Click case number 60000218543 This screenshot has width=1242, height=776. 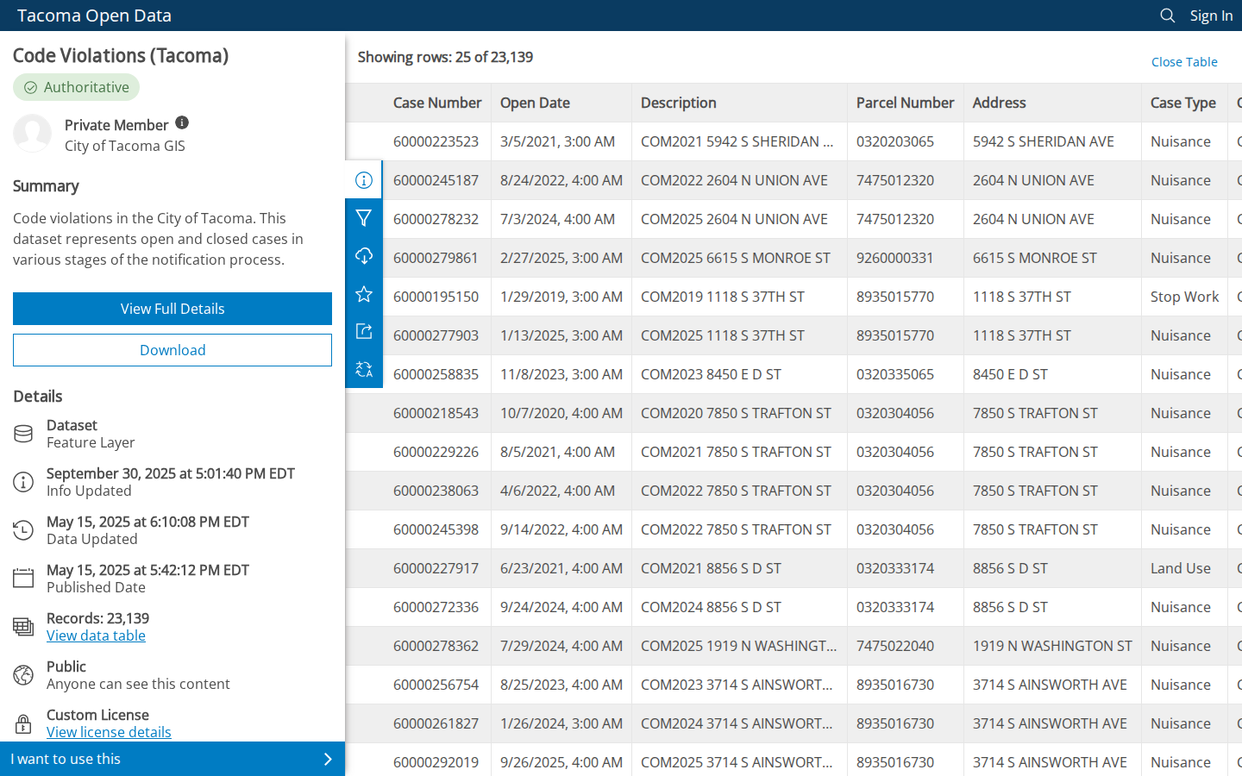(436, 413)
